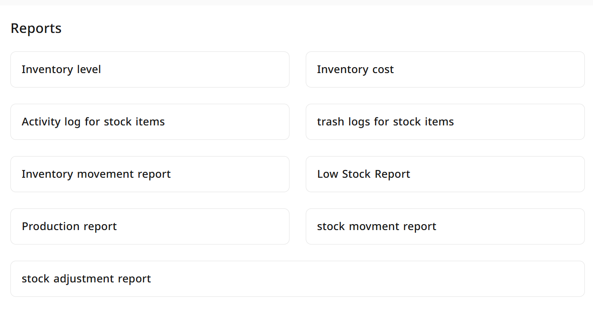The width and height of the screenshot is (593, 309).
Task: Click the 'stock adjustment report' label text
Action: [x=86, y=279]
